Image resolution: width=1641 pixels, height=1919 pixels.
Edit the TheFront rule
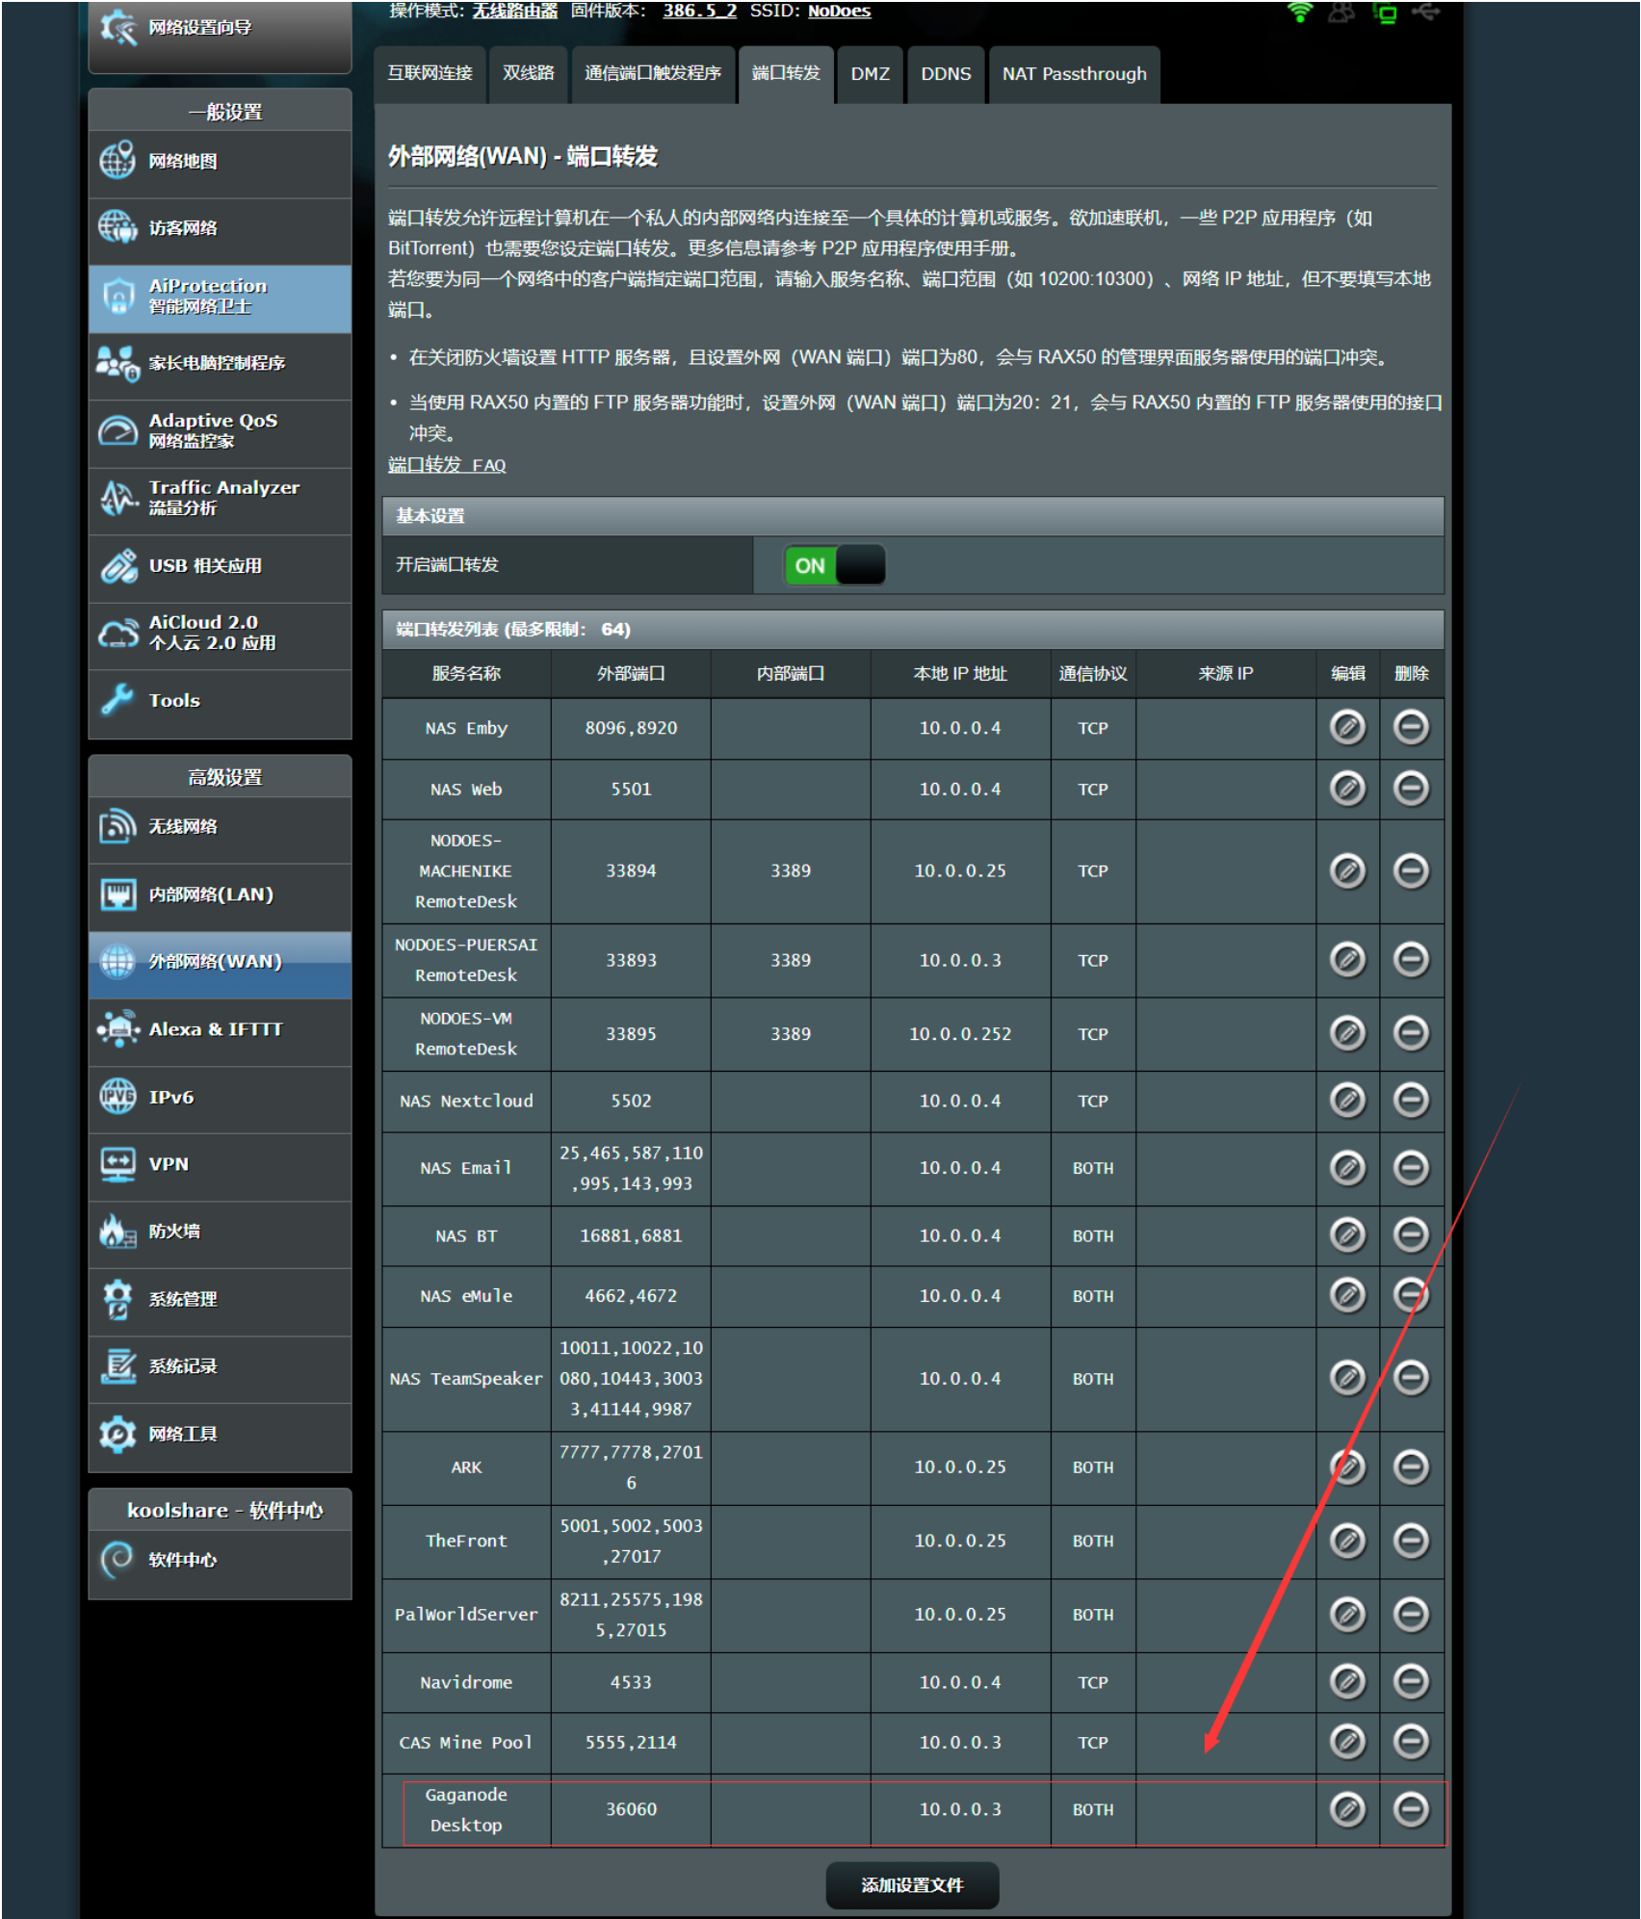point(1347,1541)
